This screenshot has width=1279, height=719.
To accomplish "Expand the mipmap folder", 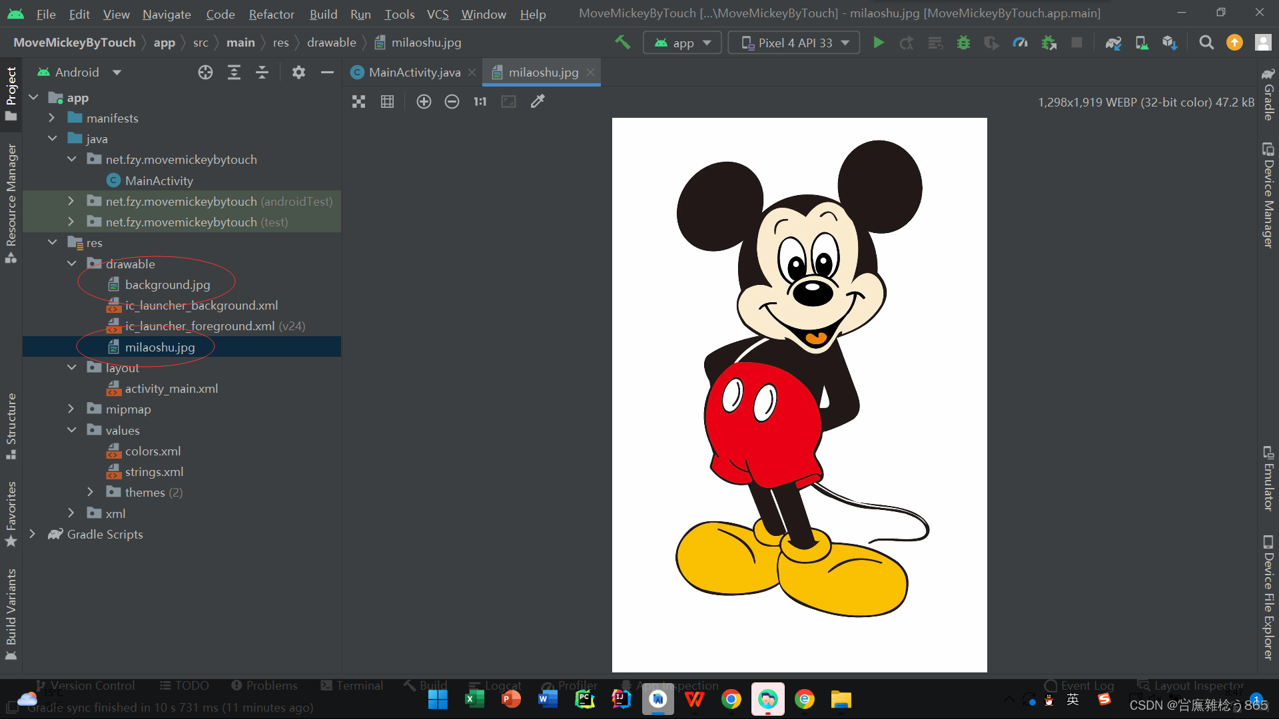I will click(71, 409).
